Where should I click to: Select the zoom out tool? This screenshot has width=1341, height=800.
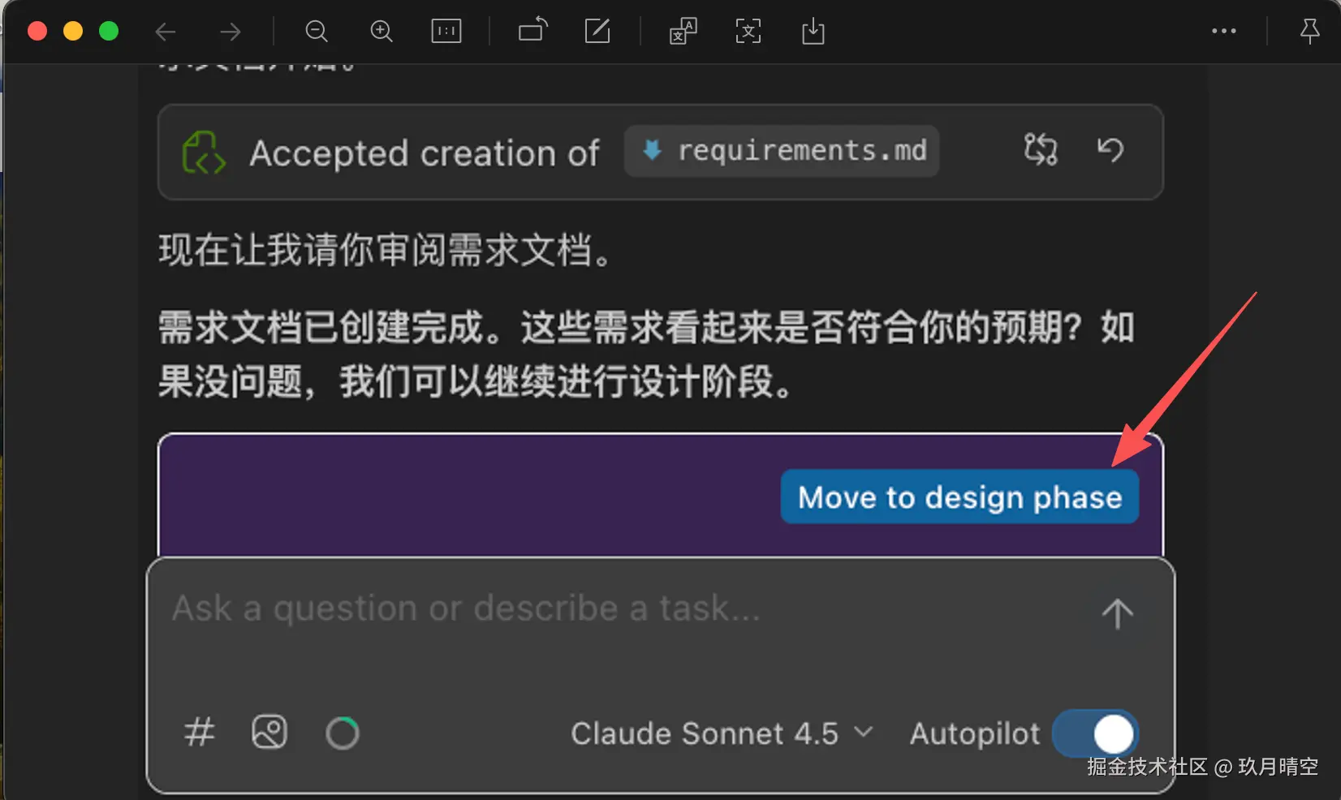tap(317, 32)
